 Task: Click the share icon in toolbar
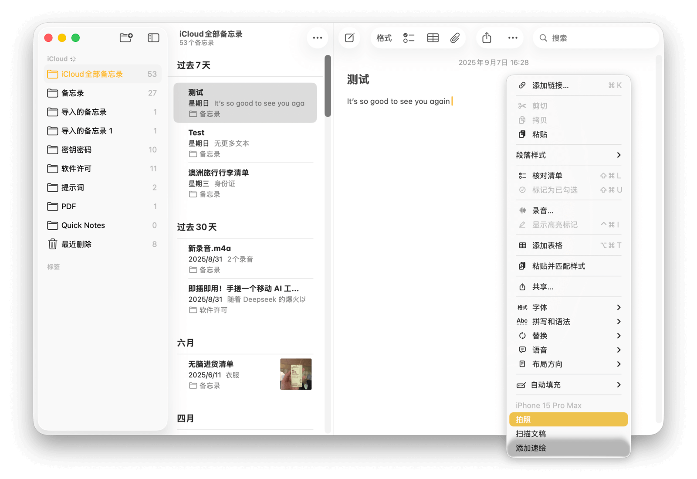(x=487, y=38)
